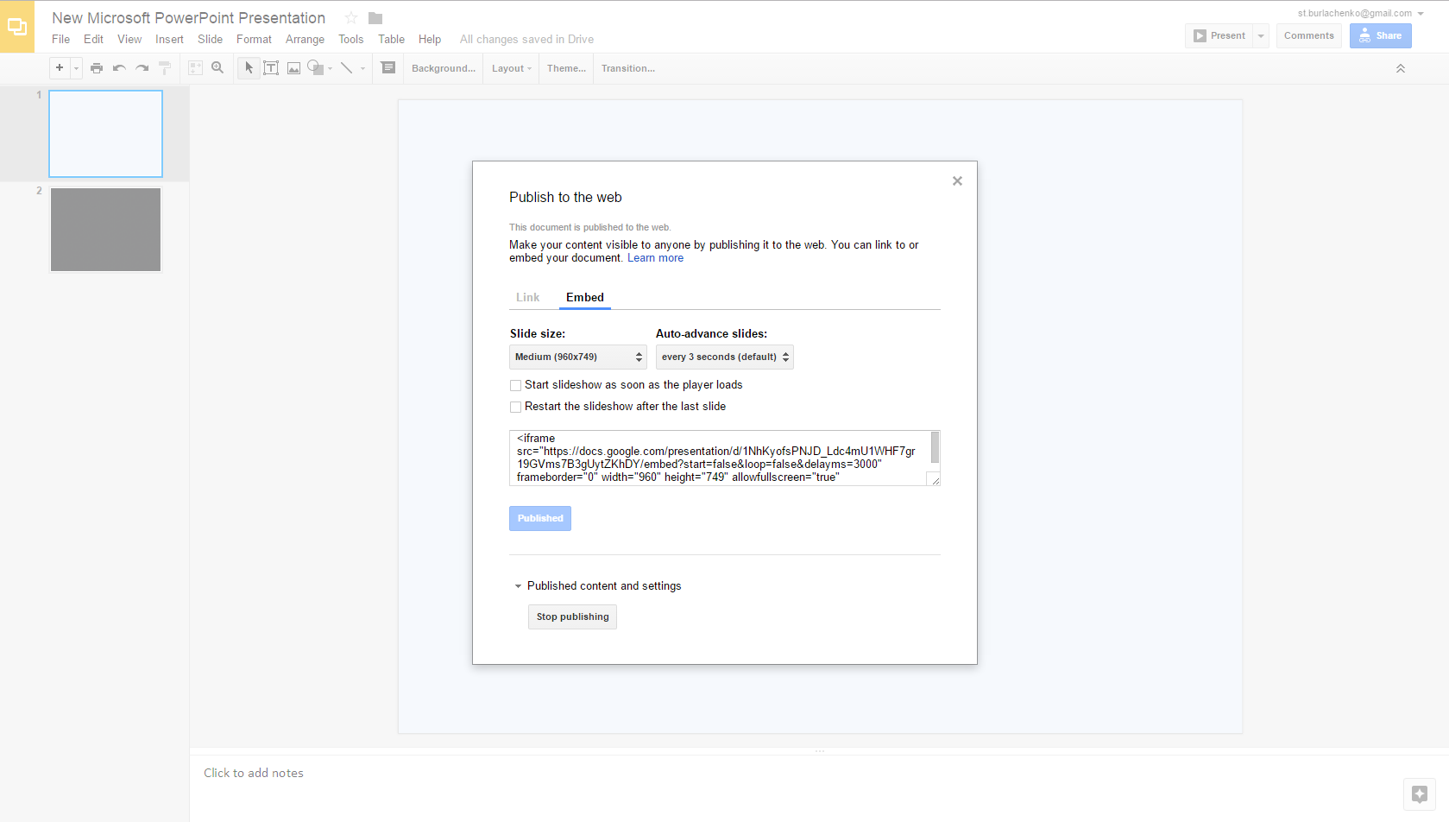Image resolution: width=1449 pixels, height=822 pixels.
Task: Click the embed code box scrollbar
Action: [x=935, y=447]
